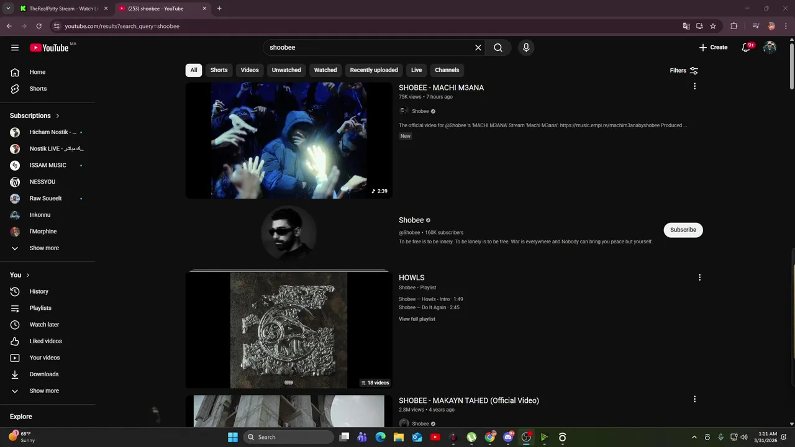
Task: Open the YouTube hamburger guide menu
Action: (x=15, y=47)
